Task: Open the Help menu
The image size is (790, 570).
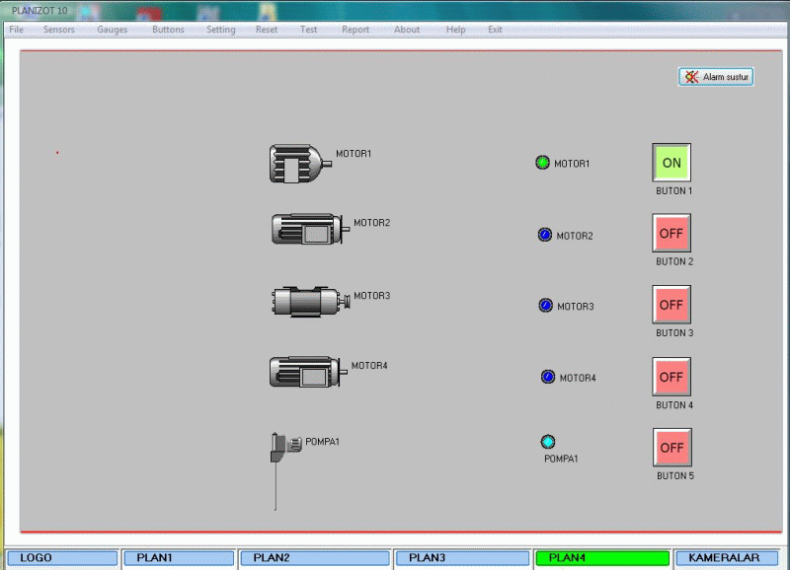Action: coord(455,30)
